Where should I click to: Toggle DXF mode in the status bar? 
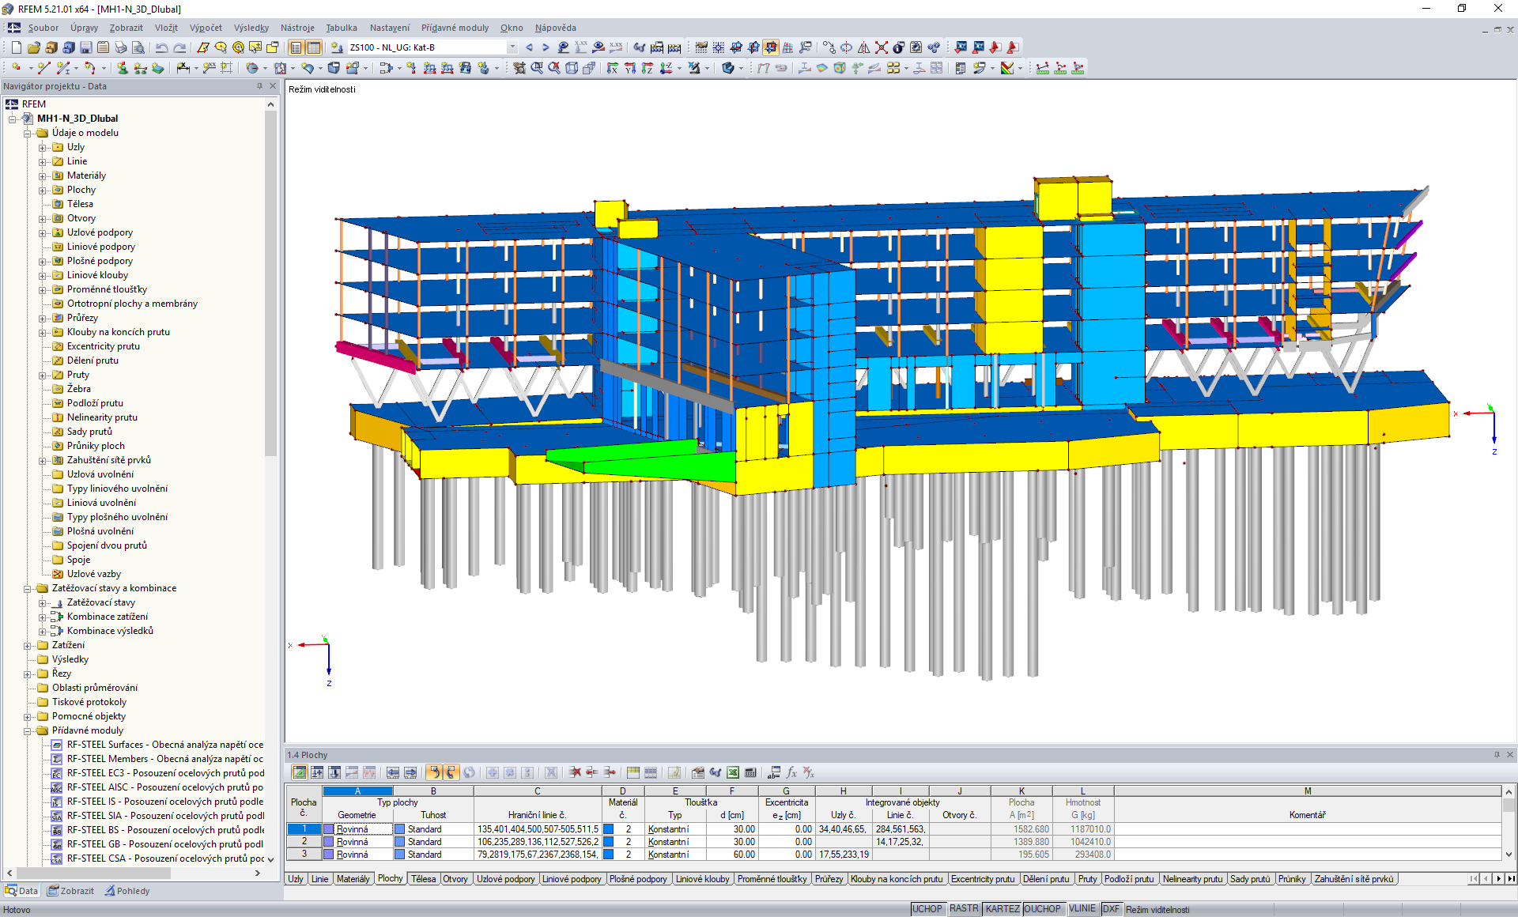click(x=1110, y=908)
